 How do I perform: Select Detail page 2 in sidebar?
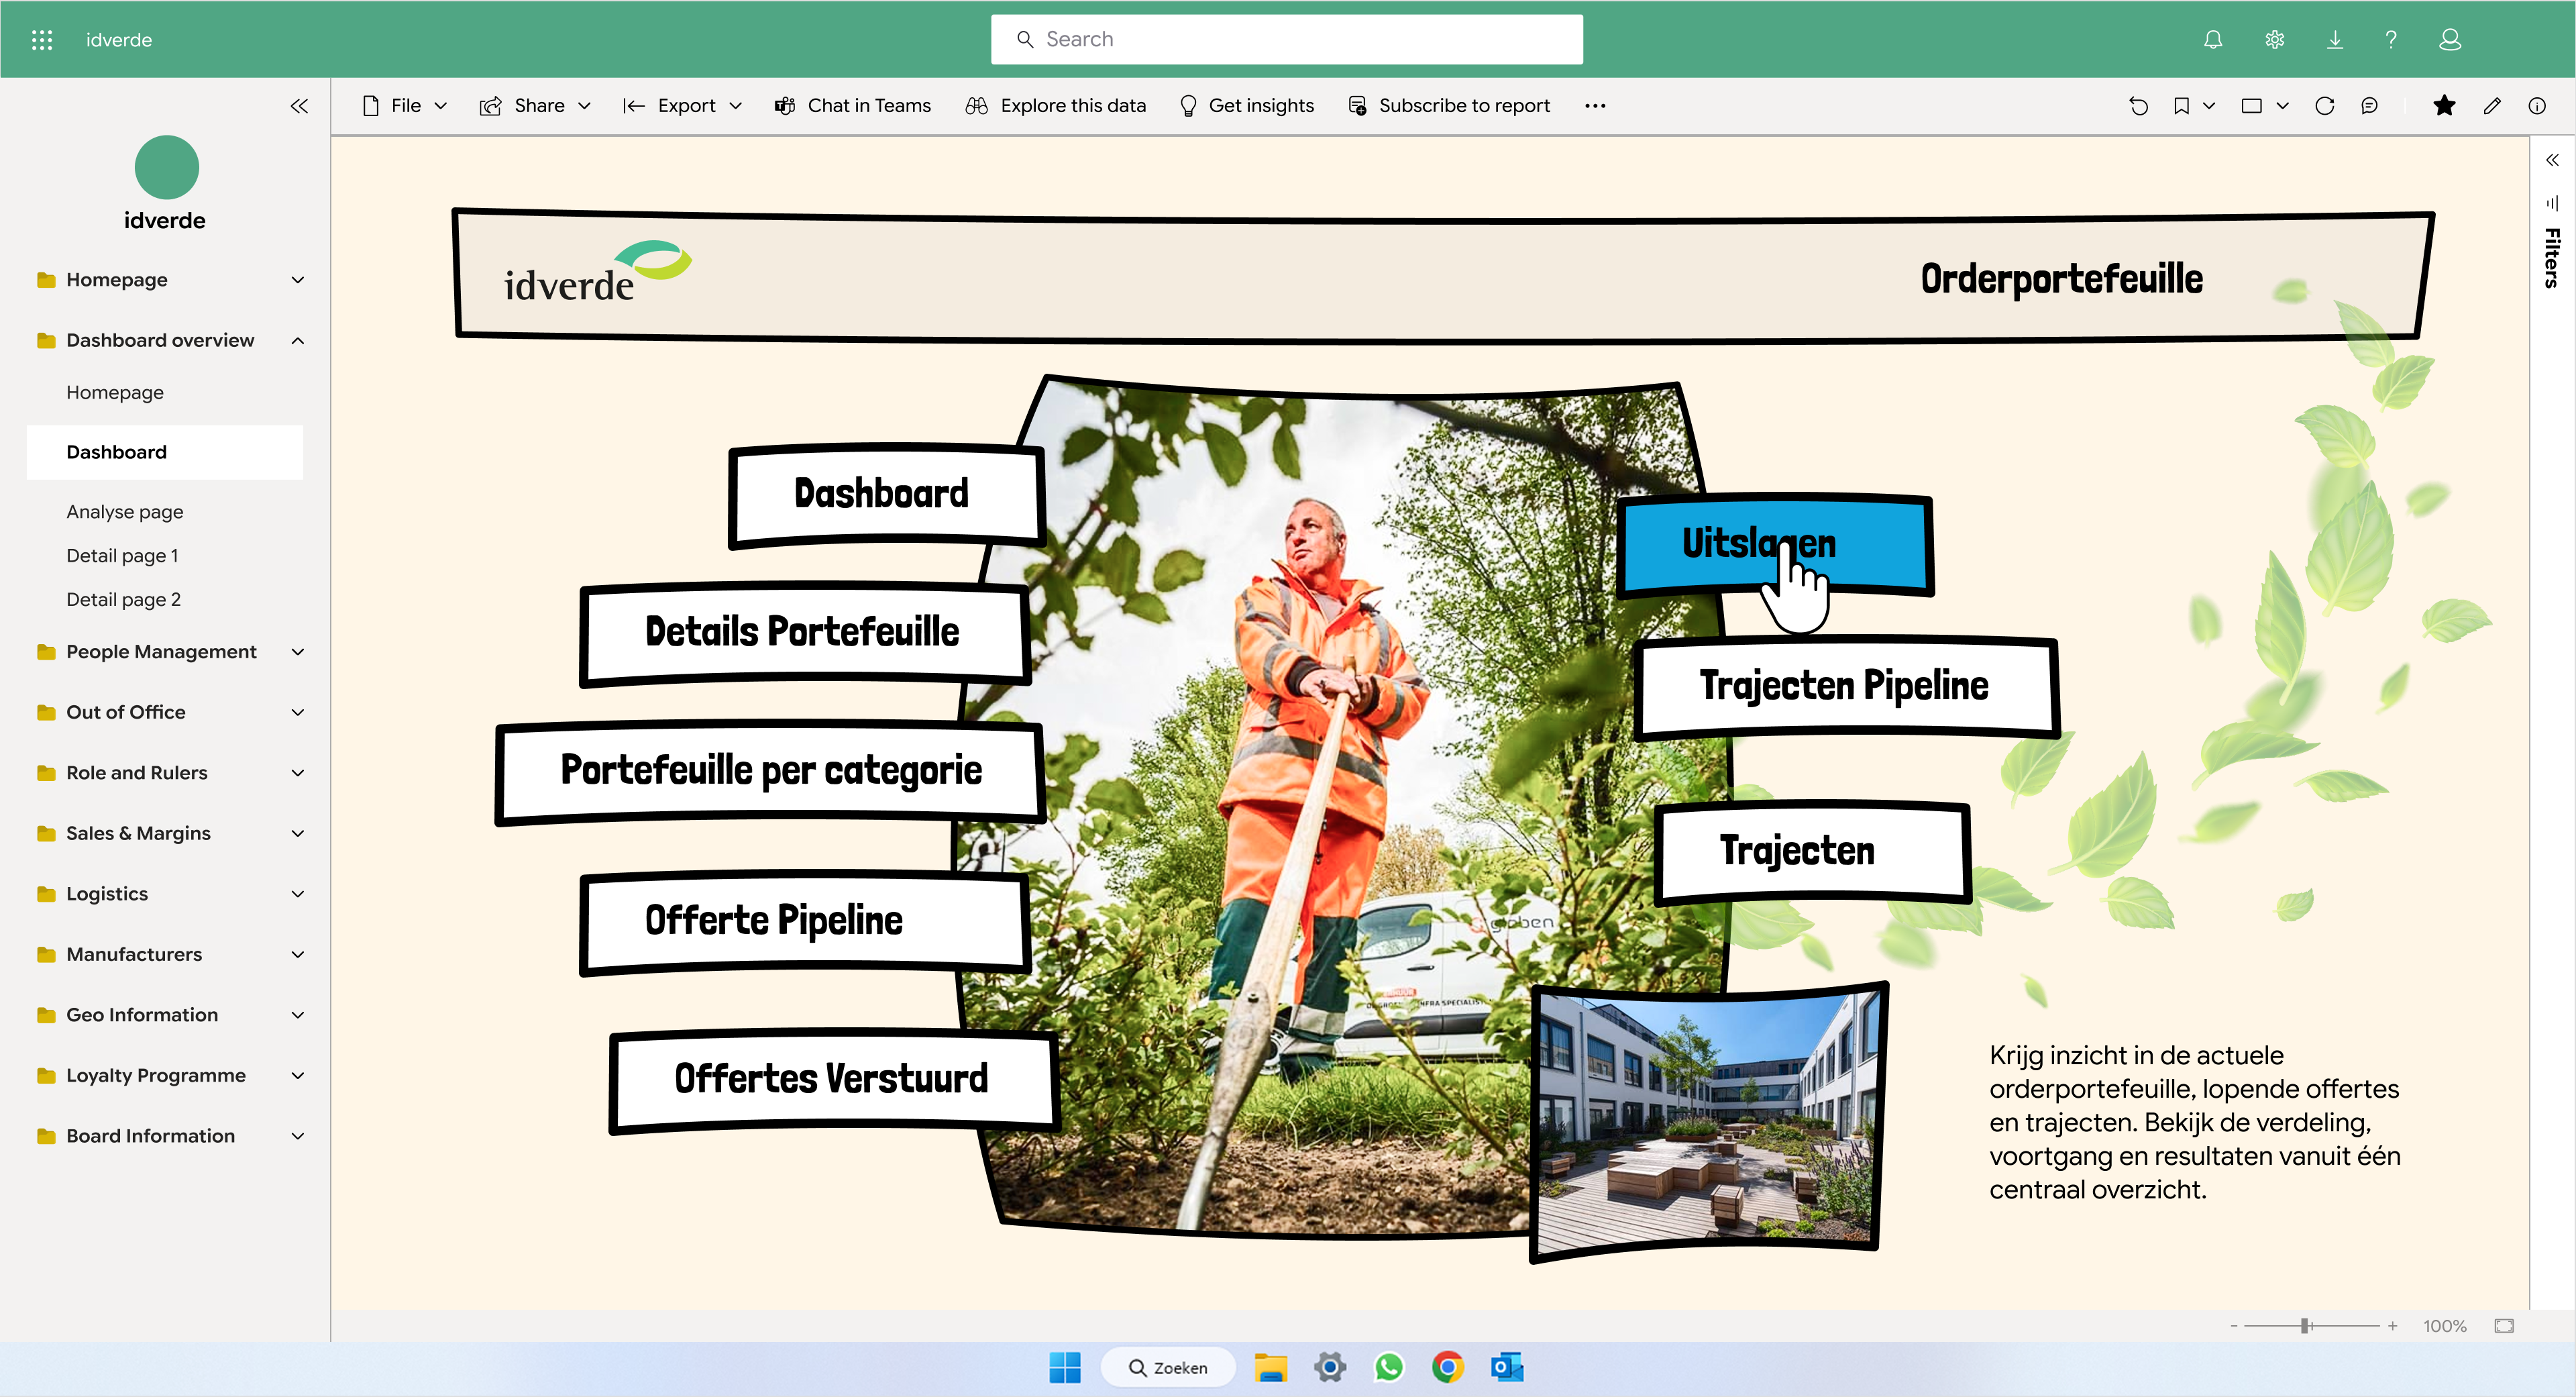click(123, 600)
